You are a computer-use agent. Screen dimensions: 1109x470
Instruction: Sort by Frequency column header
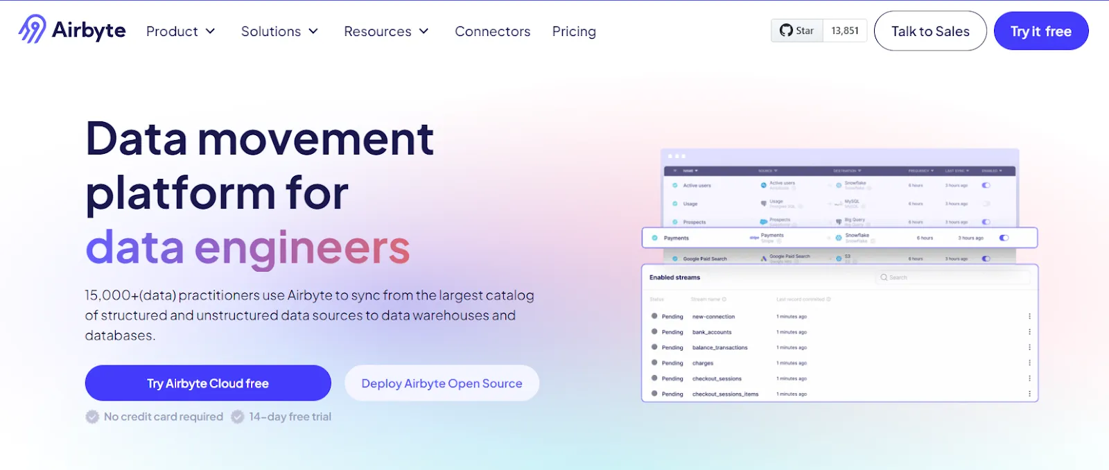point(921,171)
